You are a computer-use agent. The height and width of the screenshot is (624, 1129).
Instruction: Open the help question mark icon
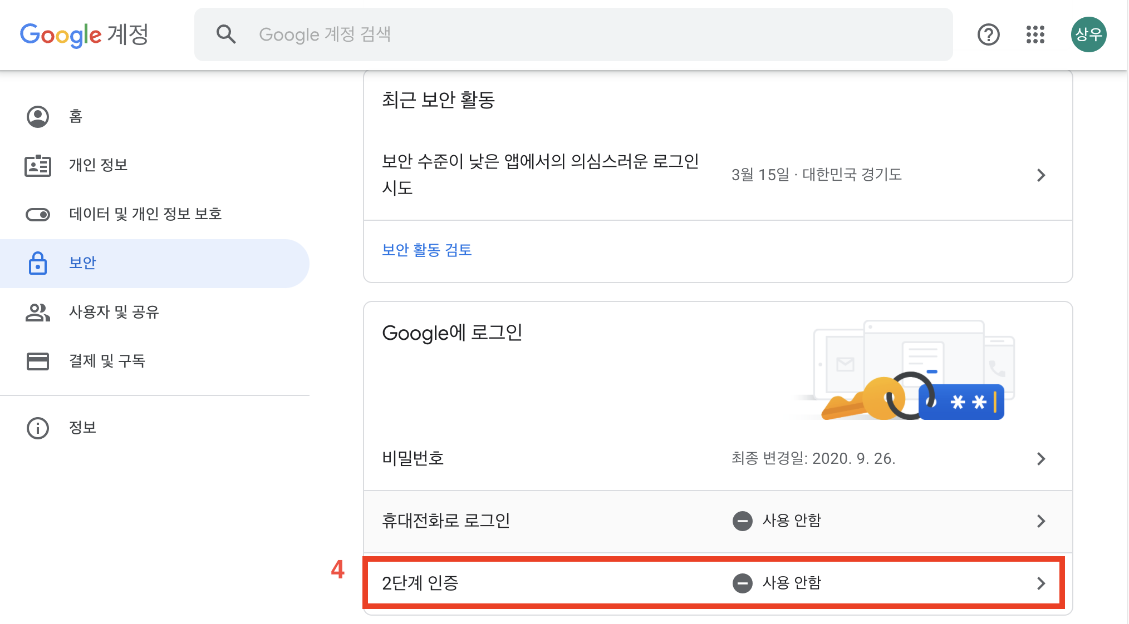[988, 34]
